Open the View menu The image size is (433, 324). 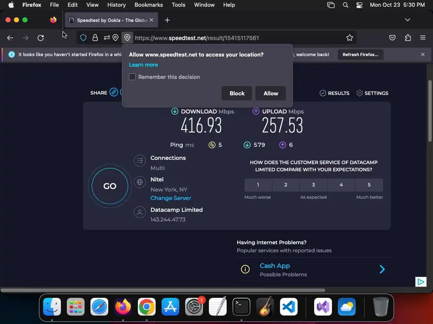tap(92, 5)
